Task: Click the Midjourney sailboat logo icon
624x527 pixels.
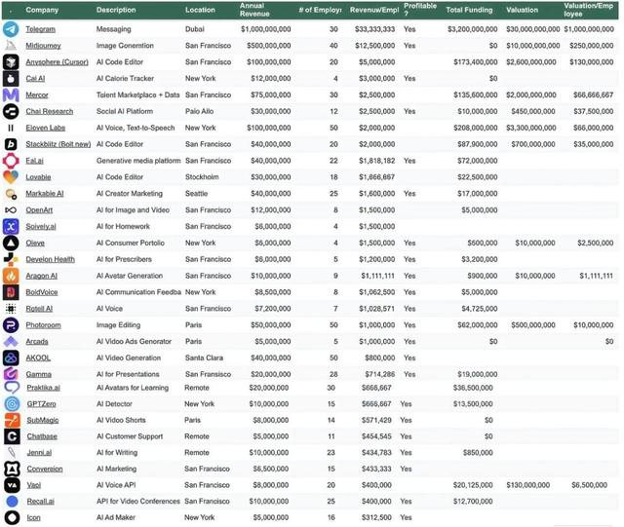Action: tap(11, 46)
